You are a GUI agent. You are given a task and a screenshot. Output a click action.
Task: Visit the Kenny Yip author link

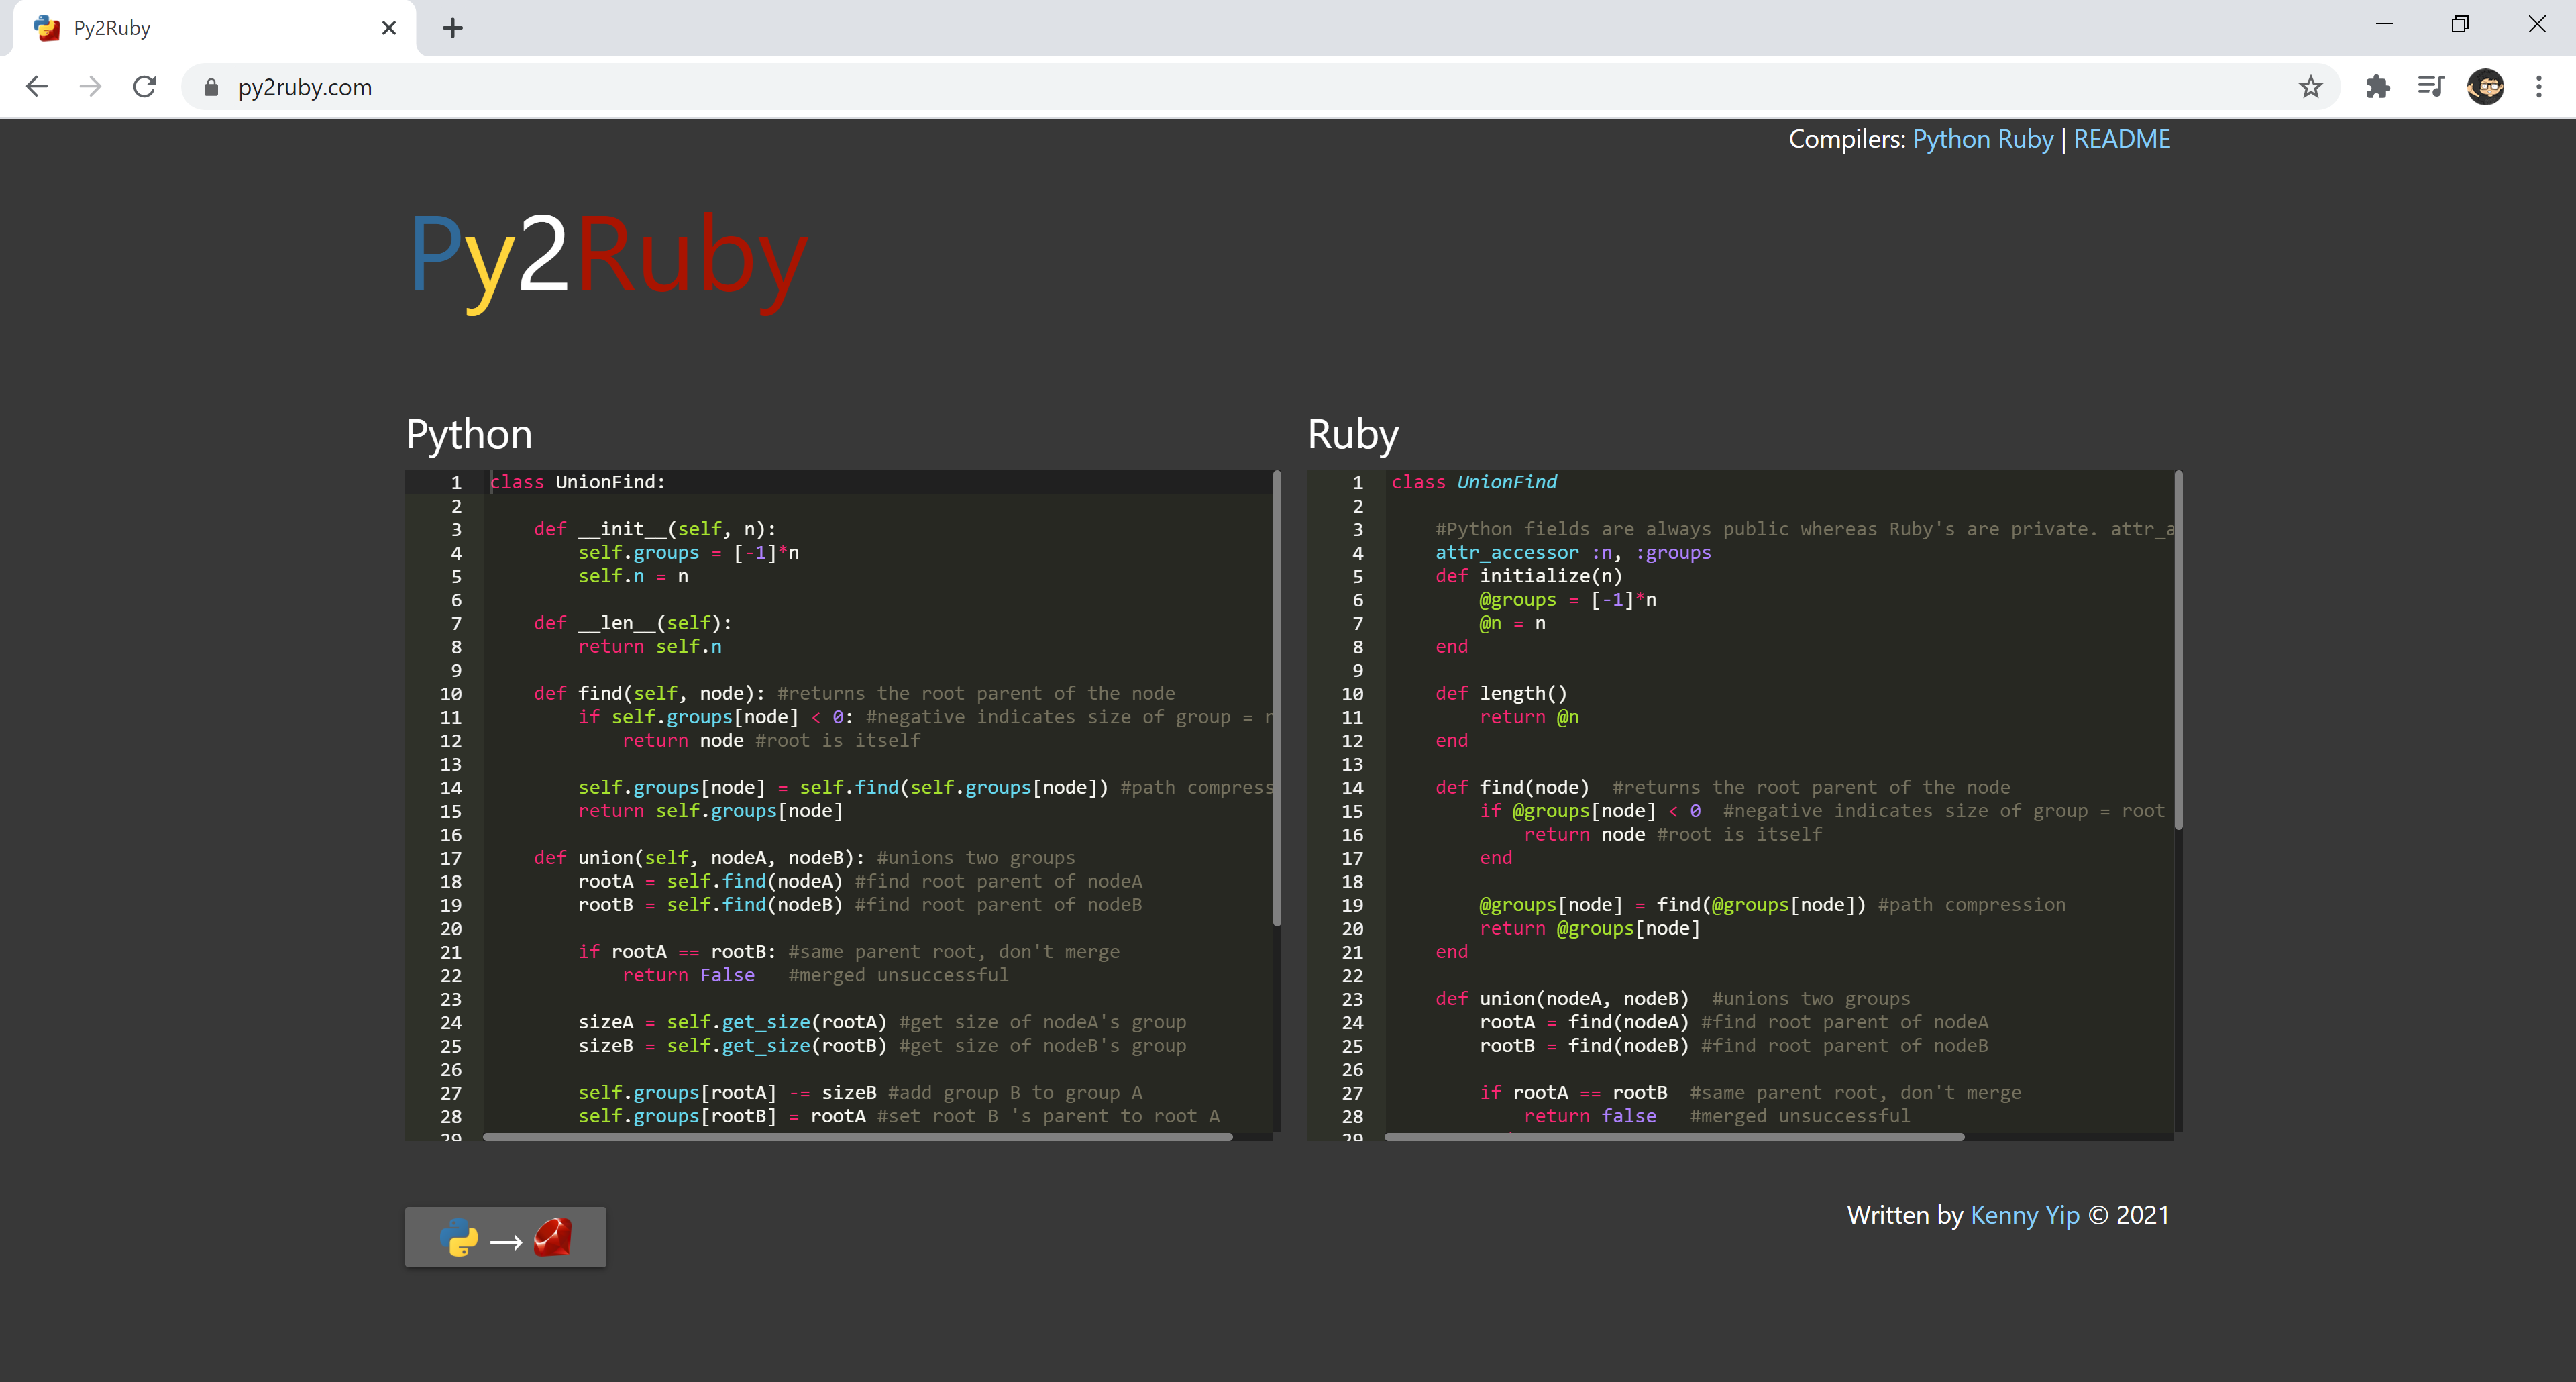tap(2024, 1215)
